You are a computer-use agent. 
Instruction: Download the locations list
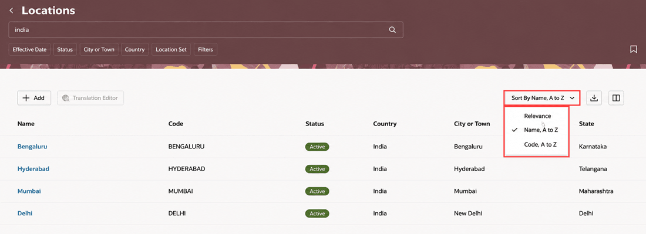coord(594,98)
